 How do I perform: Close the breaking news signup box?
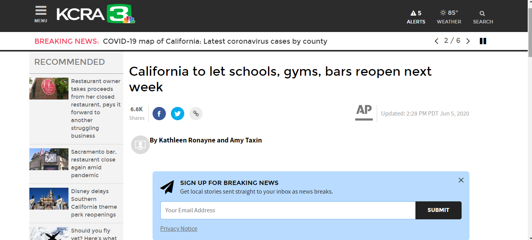pos(461,180)
